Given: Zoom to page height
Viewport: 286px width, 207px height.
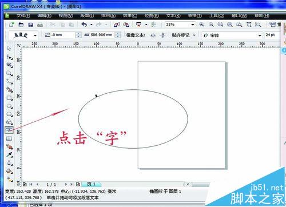Looking at the screenshot, I should 258,25.
